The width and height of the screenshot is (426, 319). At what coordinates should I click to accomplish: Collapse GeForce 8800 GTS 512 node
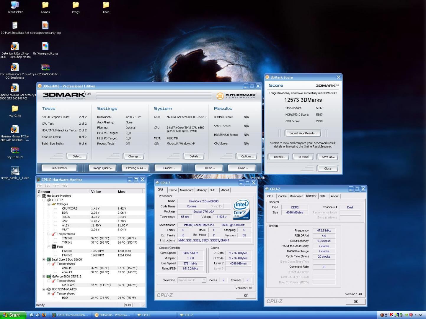[x=44, y=277]
